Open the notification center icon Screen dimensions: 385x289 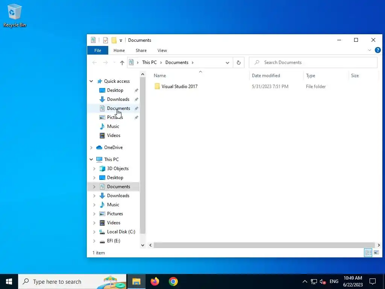(373, 281)
